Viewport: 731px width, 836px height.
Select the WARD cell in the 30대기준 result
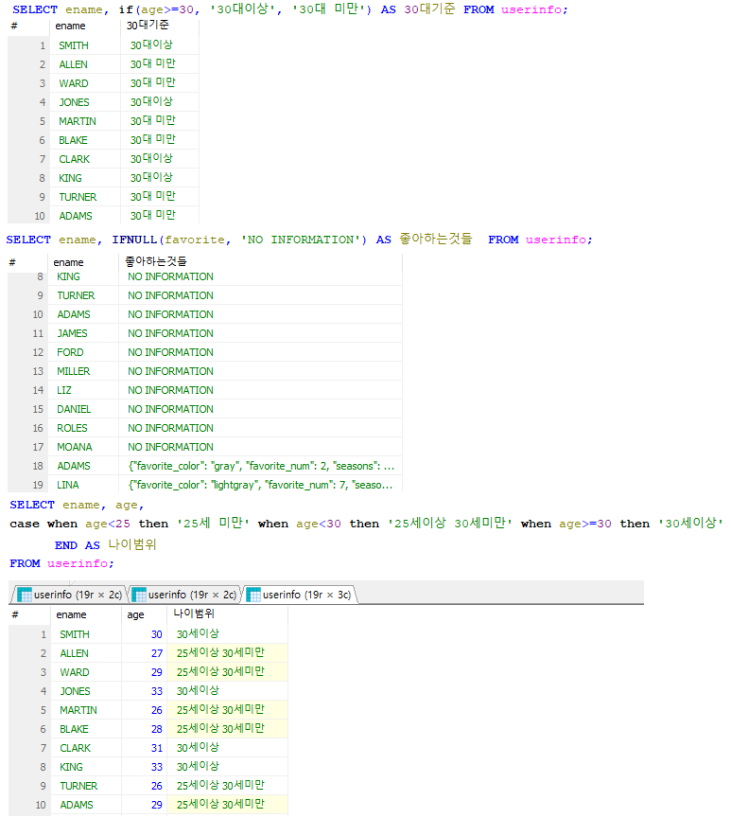(85, 83)
